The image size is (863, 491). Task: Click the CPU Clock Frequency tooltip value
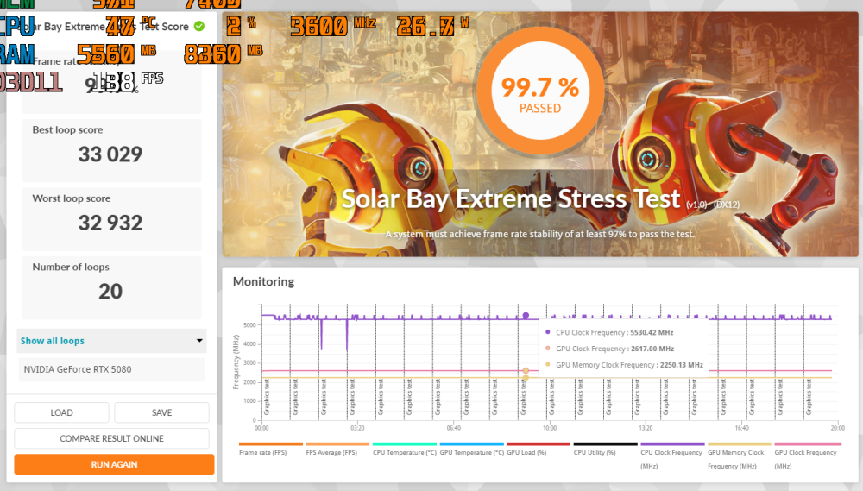point(652,332)
